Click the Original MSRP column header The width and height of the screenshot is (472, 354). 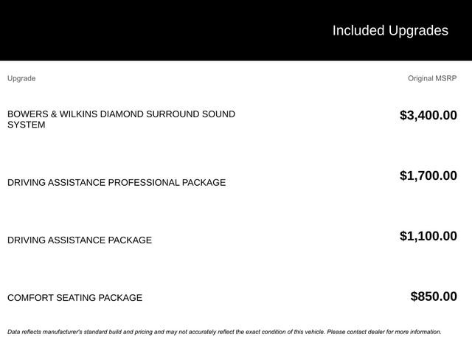432,78
